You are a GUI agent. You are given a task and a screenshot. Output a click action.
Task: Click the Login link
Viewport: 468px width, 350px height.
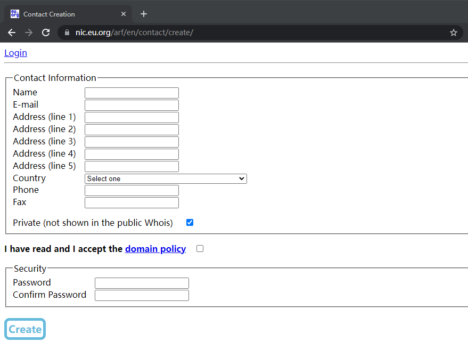tap(15, 53)
